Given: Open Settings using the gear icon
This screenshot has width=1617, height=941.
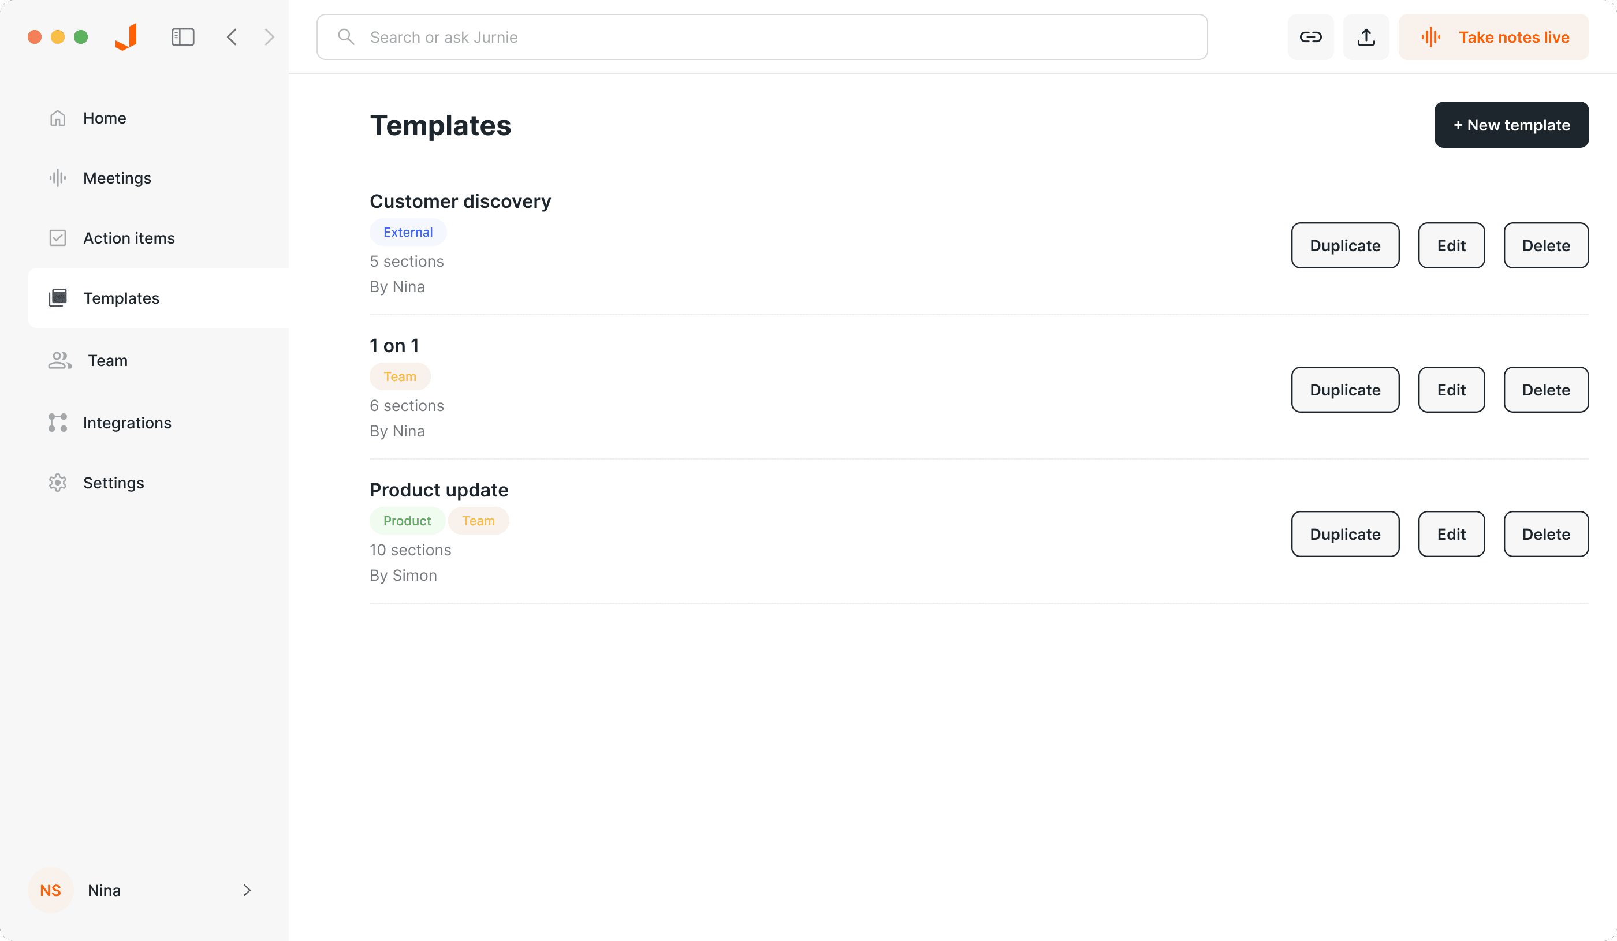Looking at the screenshot, I should (58, 483).
